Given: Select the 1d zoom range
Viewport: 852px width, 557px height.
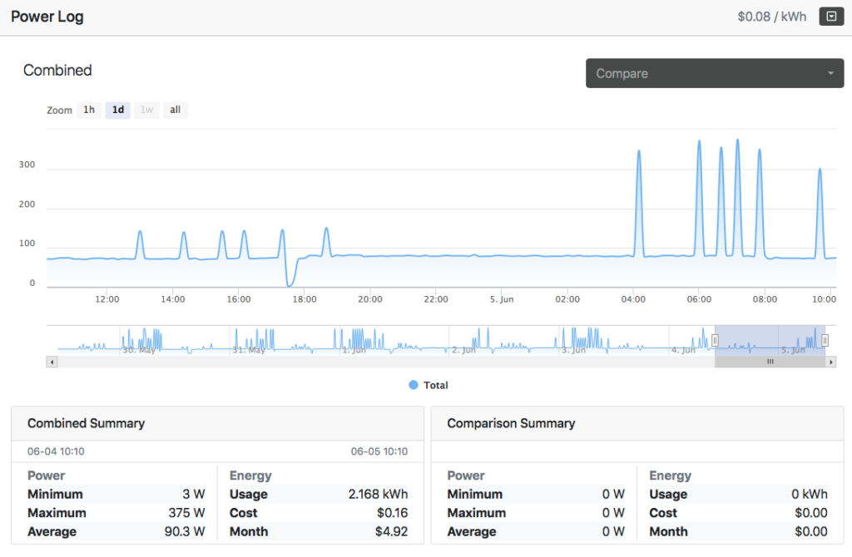Looking at the screenshot, I should click(x=118, y=110).
